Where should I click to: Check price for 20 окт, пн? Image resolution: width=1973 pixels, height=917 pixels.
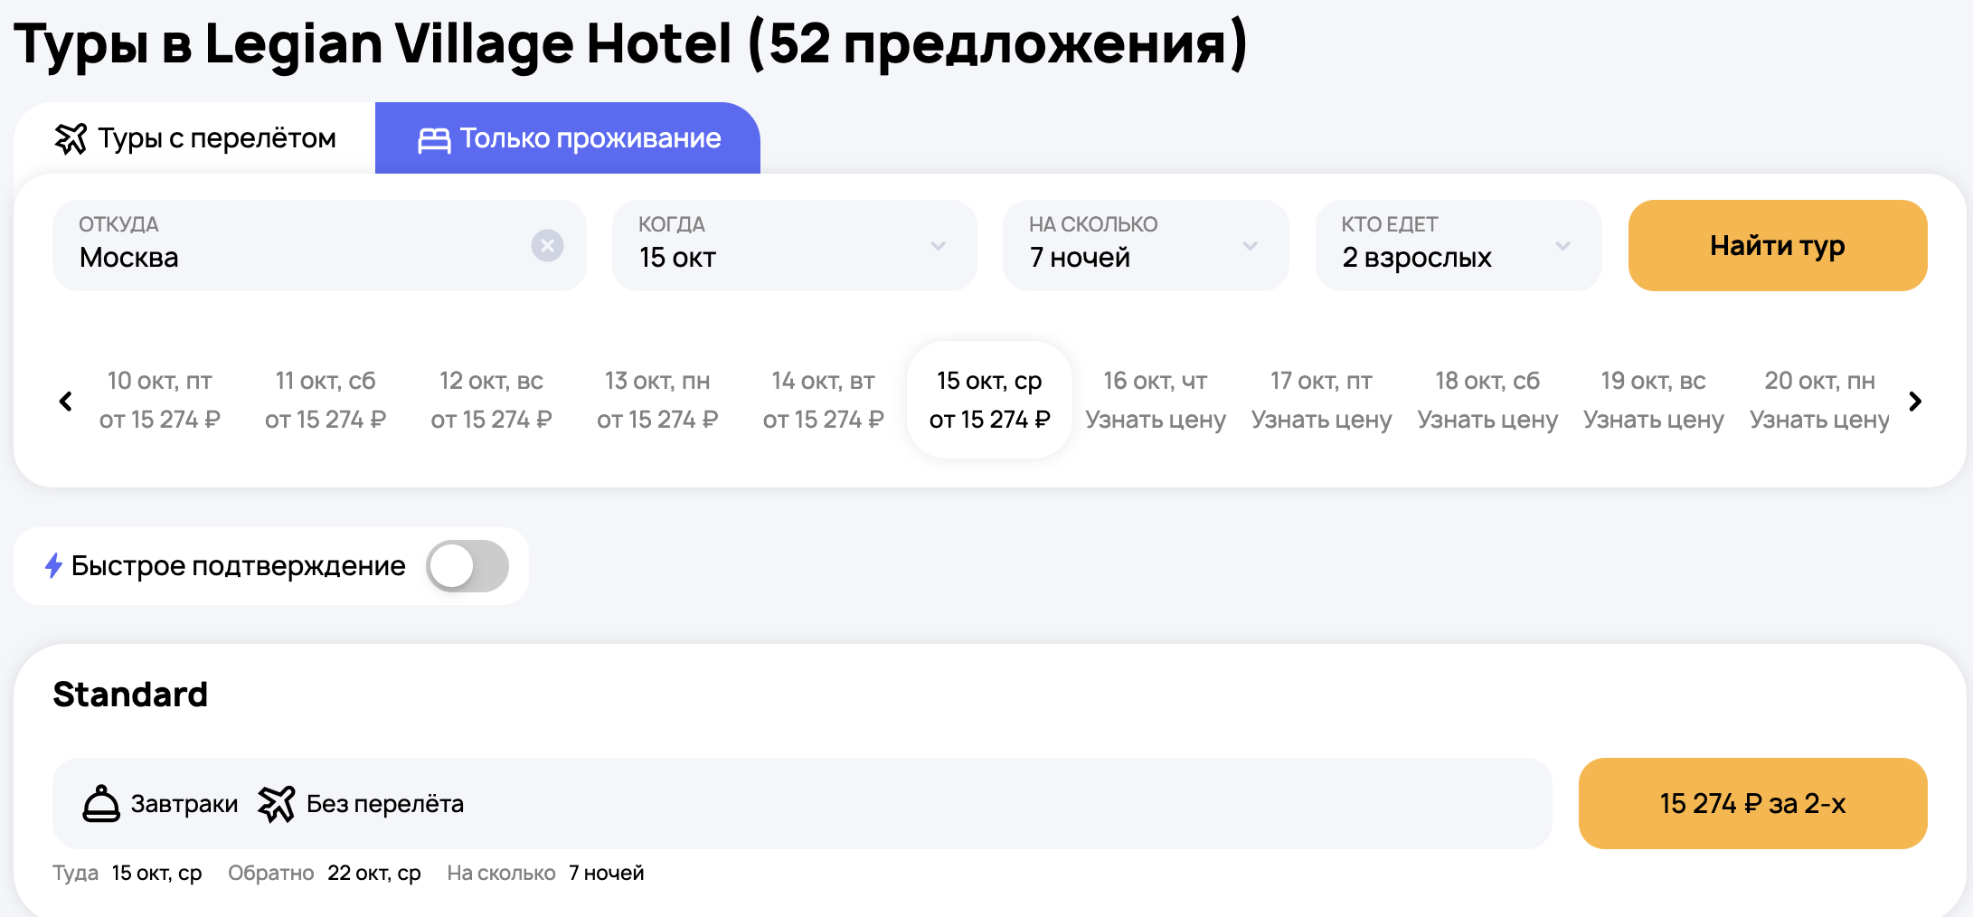point(1819,400)
